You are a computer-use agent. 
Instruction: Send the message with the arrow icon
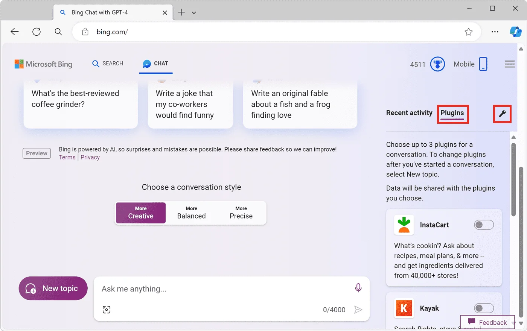coord(358,310)
